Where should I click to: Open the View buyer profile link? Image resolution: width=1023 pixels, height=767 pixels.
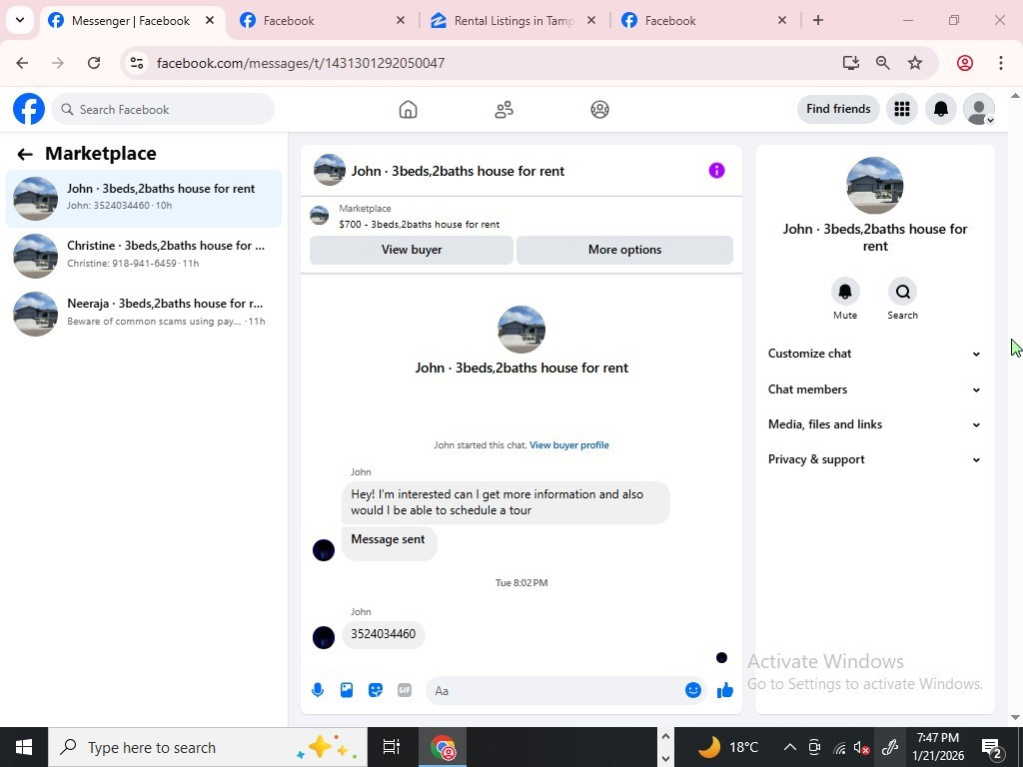(568, 444)
